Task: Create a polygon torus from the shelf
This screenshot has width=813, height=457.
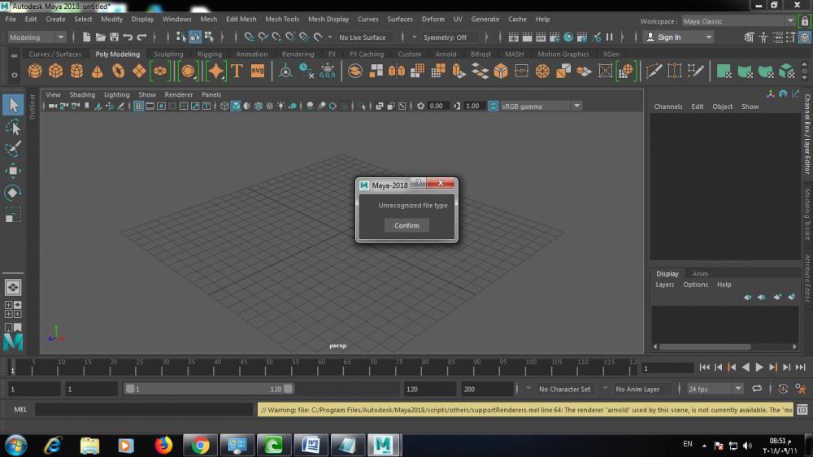Action: click(x=118, y=71)
